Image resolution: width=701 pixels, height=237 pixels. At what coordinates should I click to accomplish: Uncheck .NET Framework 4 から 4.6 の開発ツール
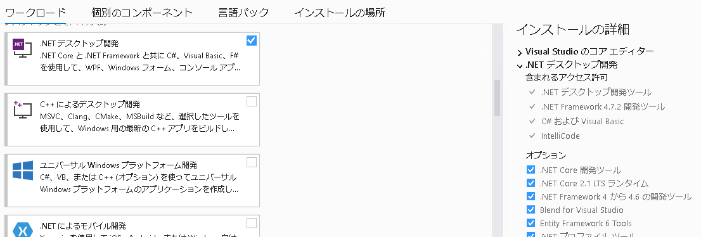point(531,196)
